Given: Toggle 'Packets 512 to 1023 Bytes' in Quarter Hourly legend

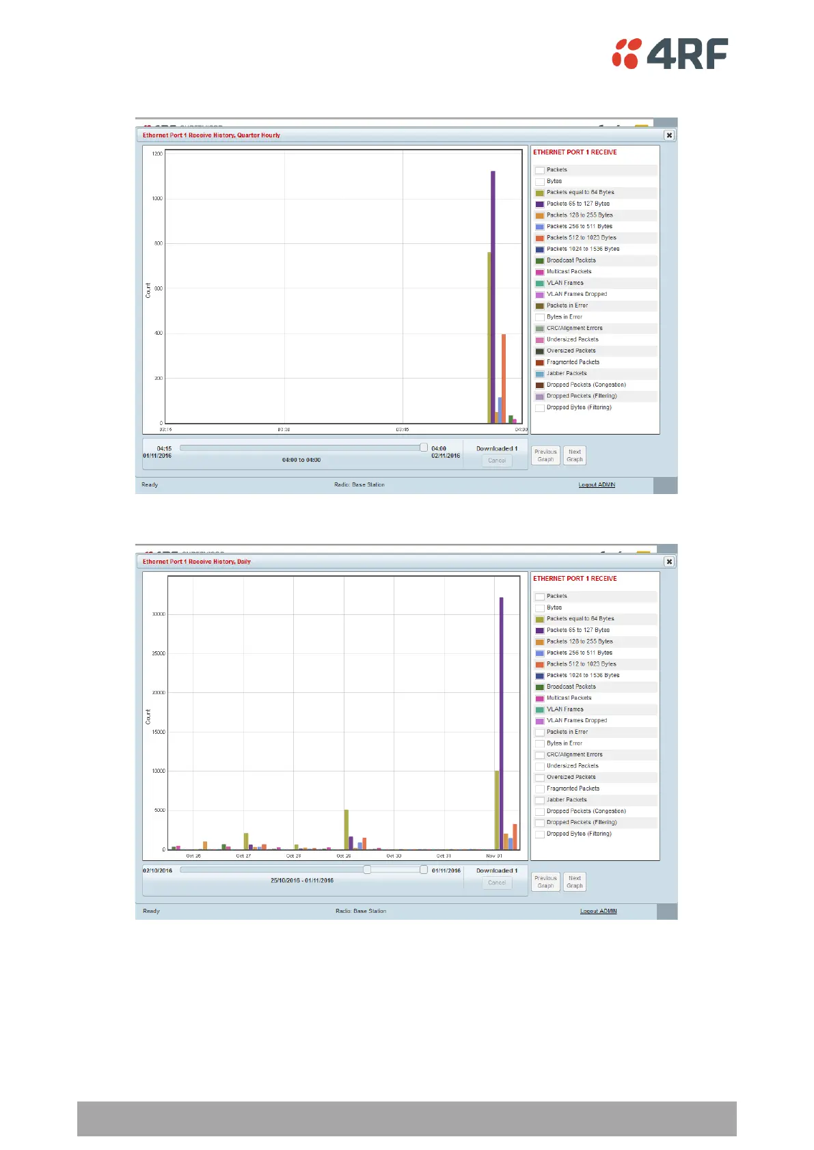Looking at the screenshot, I should 539,238.
